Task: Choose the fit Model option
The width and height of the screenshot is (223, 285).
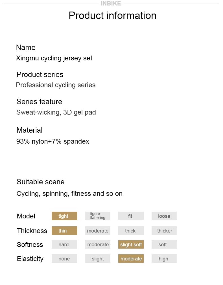Action: 131,216
